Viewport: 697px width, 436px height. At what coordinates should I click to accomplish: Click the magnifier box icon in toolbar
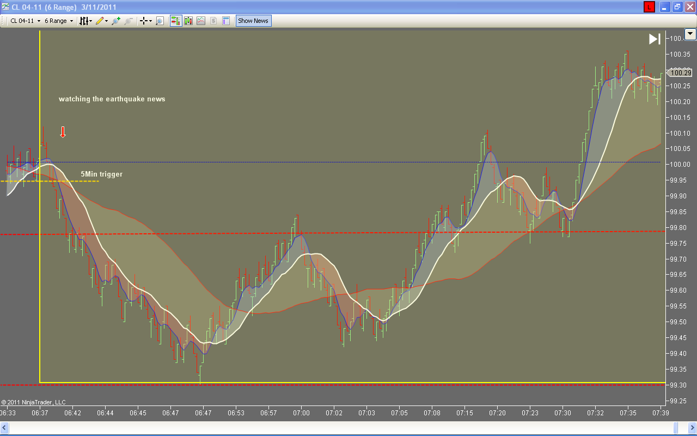coord(160,21)
